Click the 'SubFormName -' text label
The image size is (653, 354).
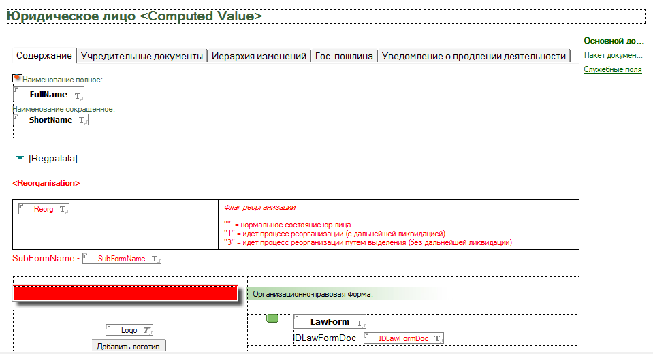point(46,258)
